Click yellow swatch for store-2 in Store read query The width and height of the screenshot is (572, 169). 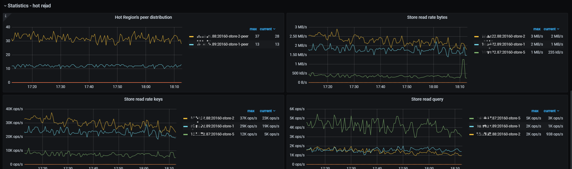click(x=472, y=135)
